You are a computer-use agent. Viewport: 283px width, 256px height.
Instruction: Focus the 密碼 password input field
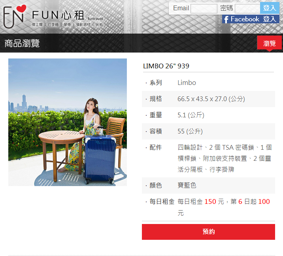click(x=247, y=8)
